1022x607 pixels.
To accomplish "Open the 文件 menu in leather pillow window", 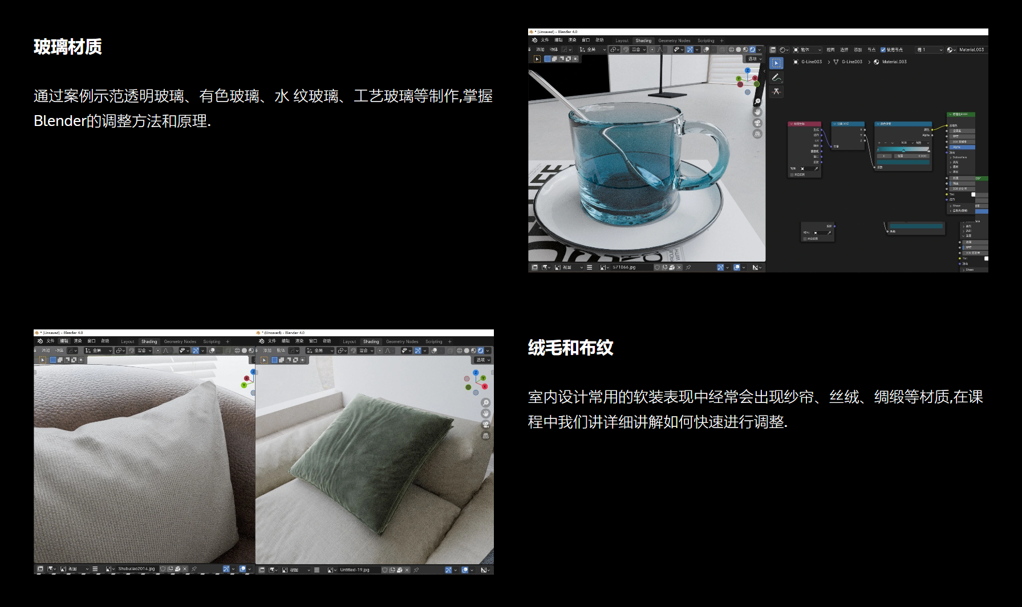I will pyautogui.click(x=50, y=341).
